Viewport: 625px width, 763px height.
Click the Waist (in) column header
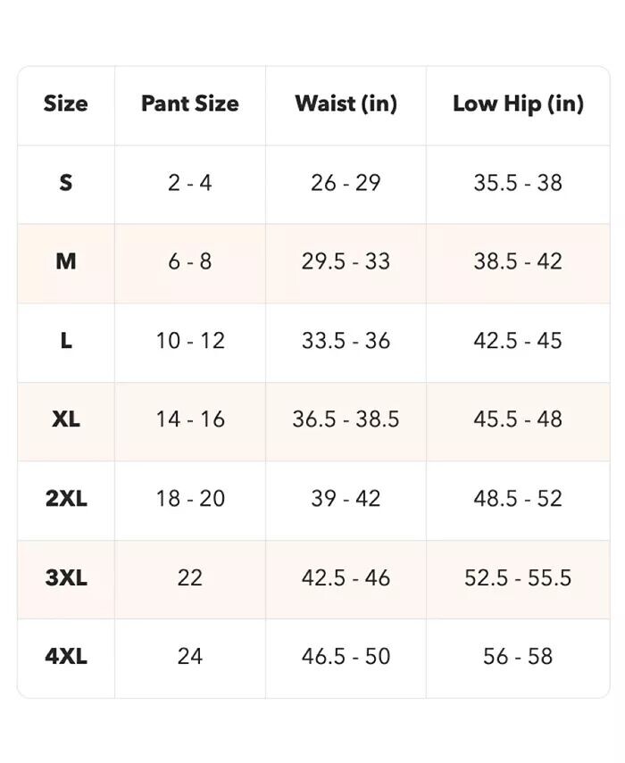tap(346, 104)
